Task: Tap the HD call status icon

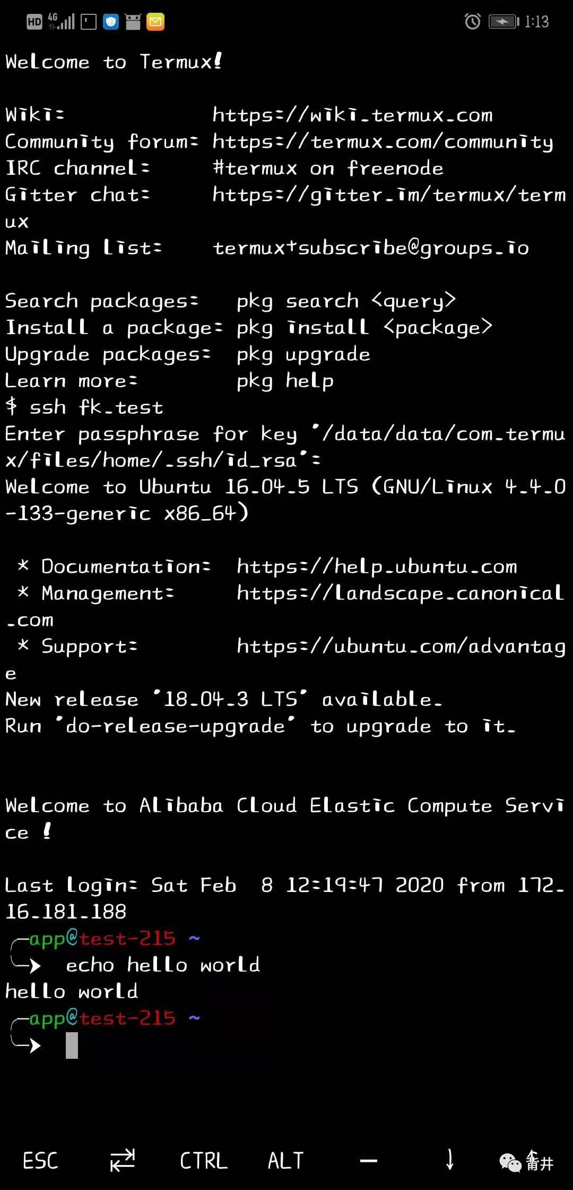Action: (x=34, y=22)
